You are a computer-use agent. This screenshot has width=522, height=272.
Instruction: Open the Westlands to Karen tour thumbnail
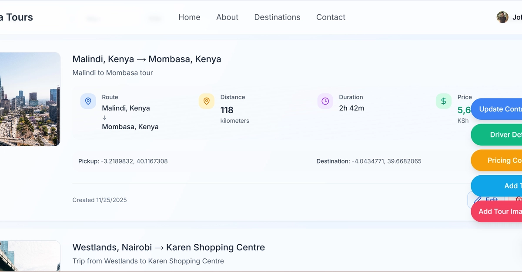[x=30, y=256]
